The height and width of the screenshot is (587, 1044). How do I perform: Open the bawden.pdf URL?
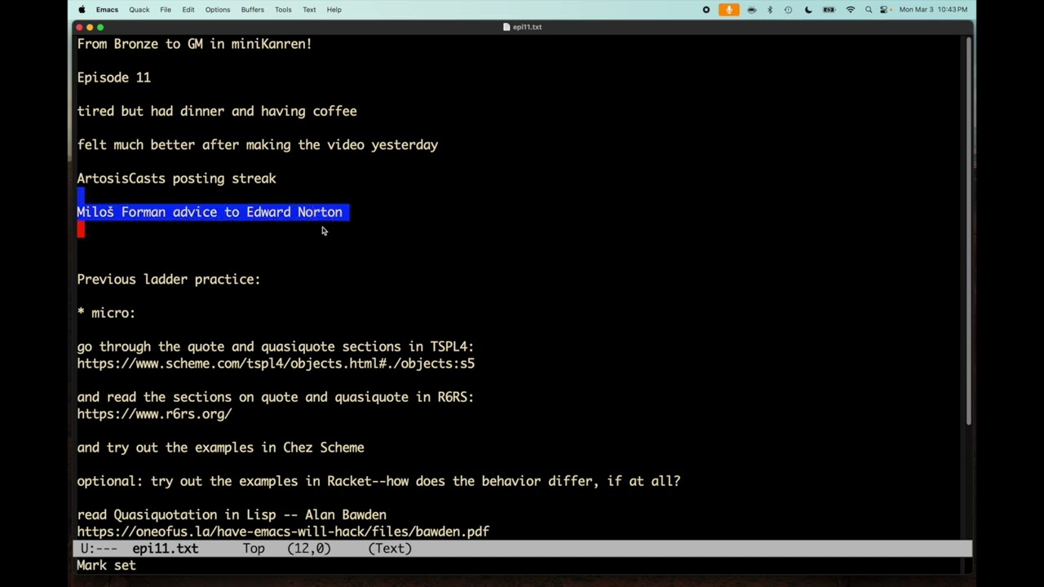[283, 532]
